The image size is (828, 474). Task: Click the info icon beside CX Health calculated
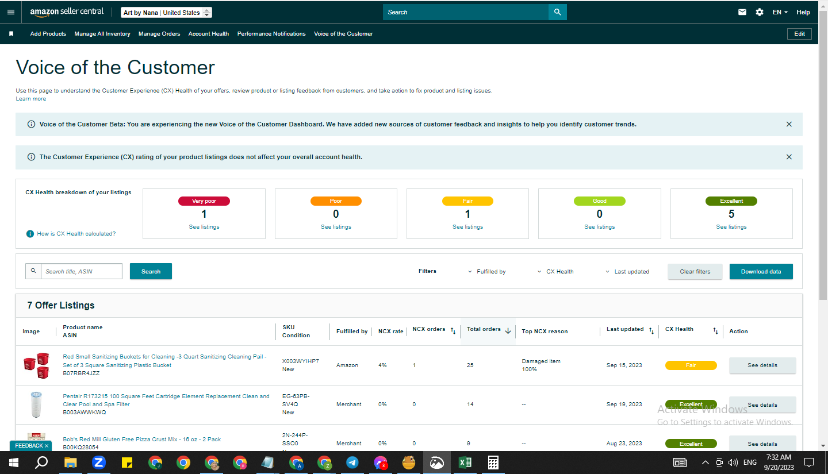(x=30, y=234)
